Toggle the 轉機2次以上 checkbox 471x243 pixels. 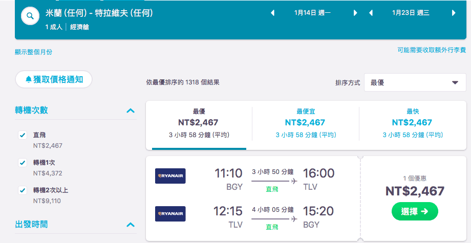tap(23, 190)
